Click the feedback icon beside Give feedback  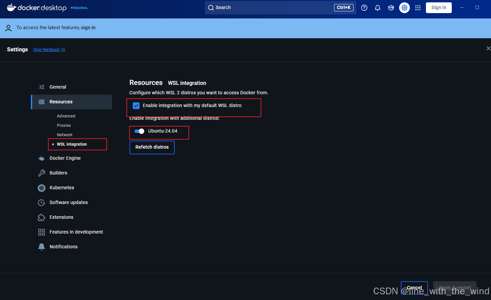[63, 50]
